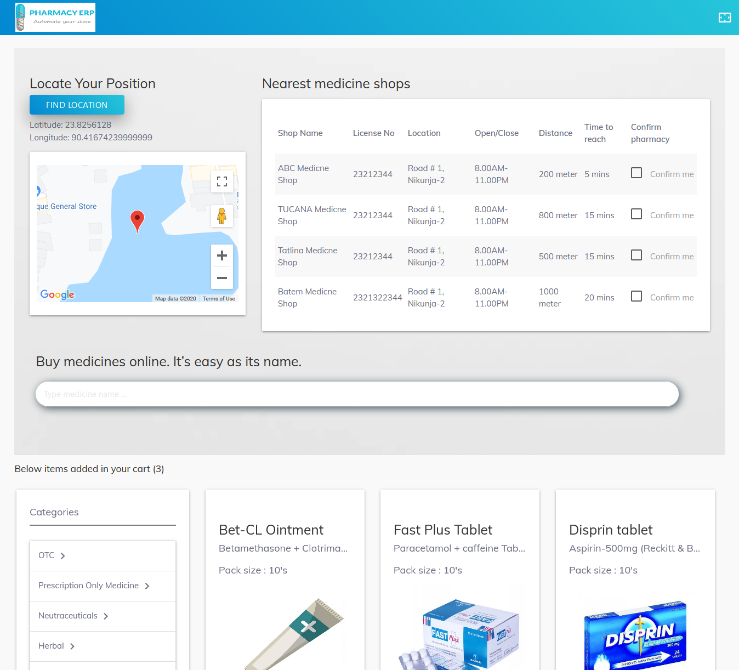Open the map Terms of Use link
739x670 pixels.
coord(218,298)
